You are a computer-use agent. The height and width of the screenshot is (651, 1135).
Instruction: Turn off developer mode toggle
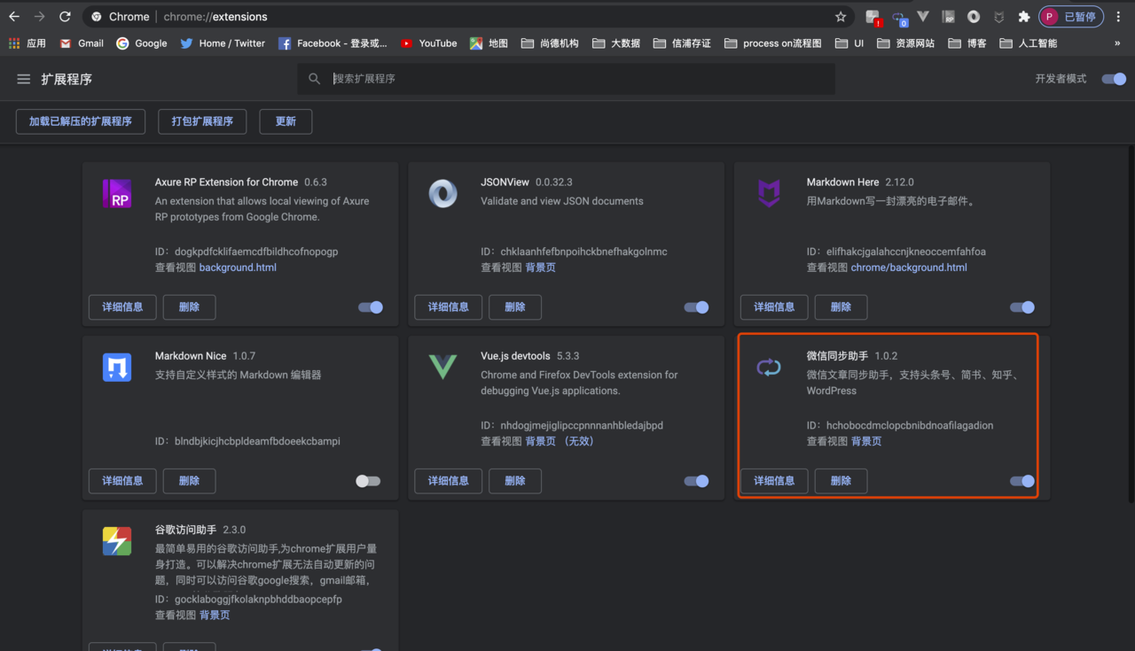pos(1114,79)
